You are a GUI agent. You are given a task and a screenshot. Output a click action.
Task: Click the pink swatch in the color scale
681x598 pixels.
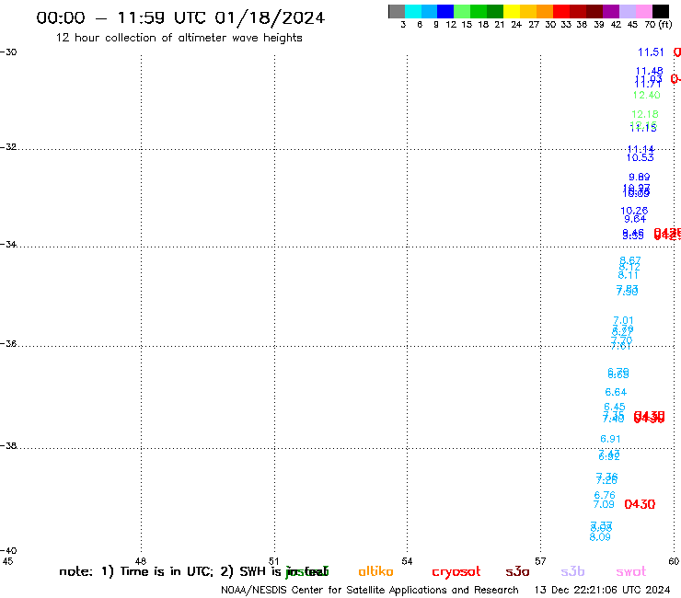[x=644, y=11]
